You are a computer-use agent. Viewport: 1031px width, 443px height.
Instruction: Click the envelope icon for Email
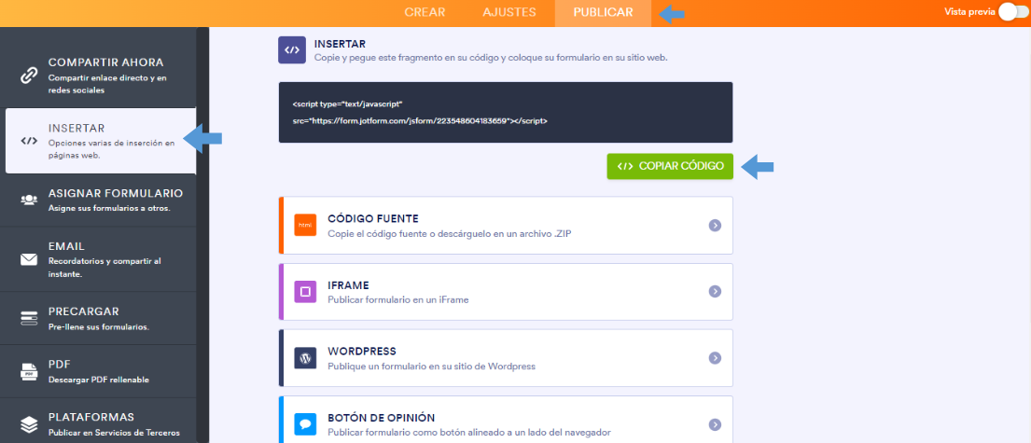[x=29, y=259]
